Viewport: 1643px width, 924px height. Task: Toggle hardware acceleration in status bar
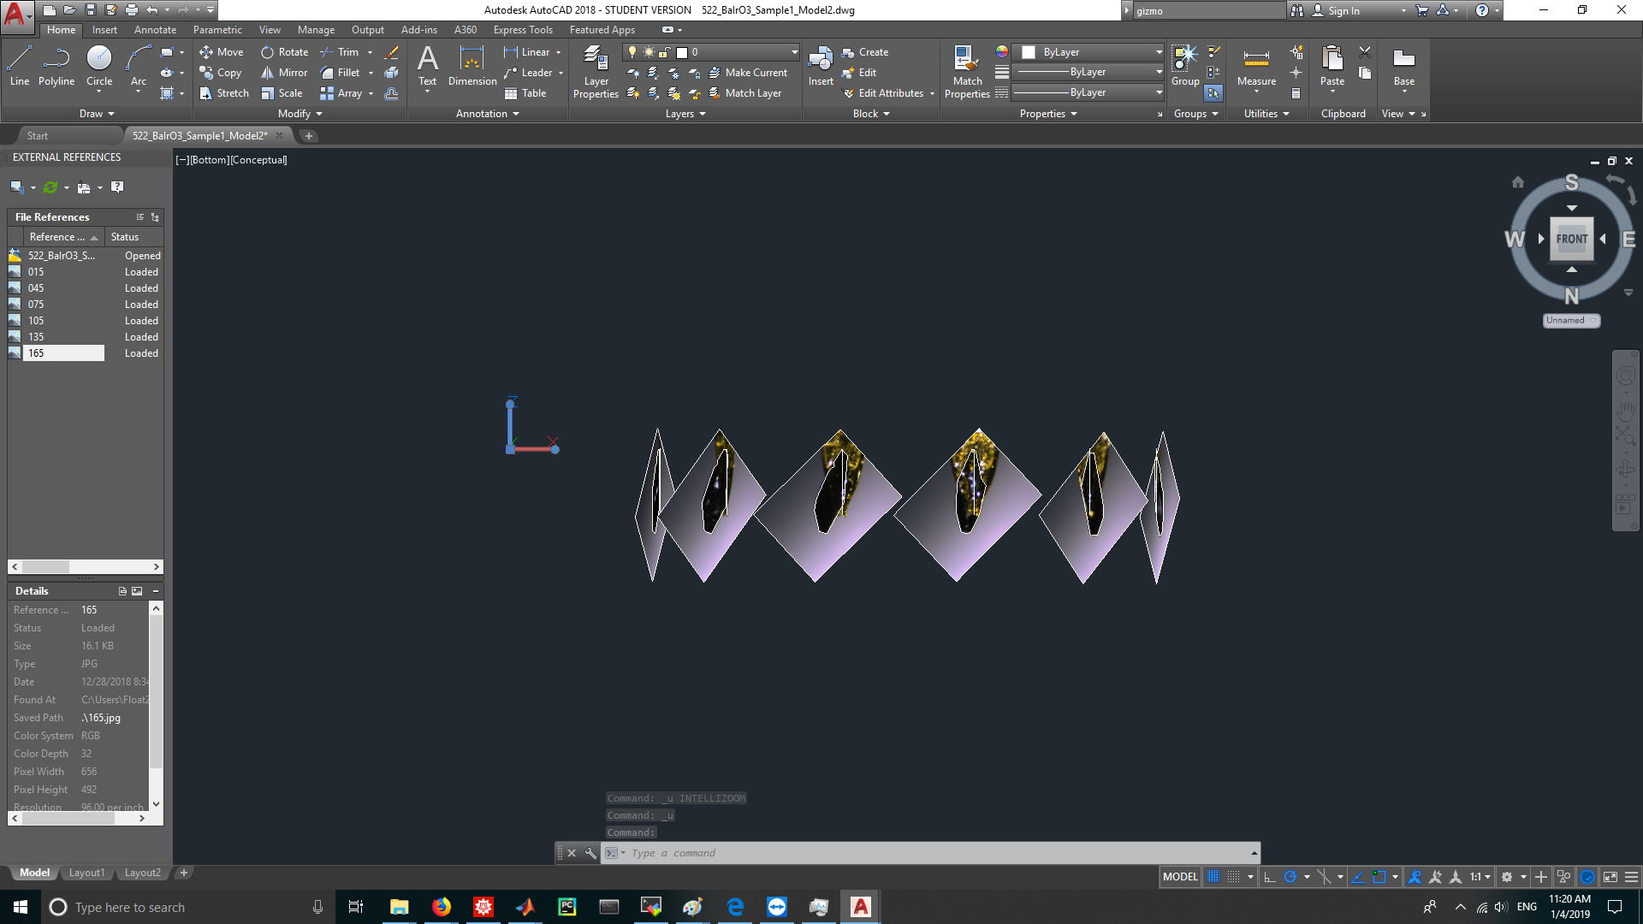(1587, 877)
